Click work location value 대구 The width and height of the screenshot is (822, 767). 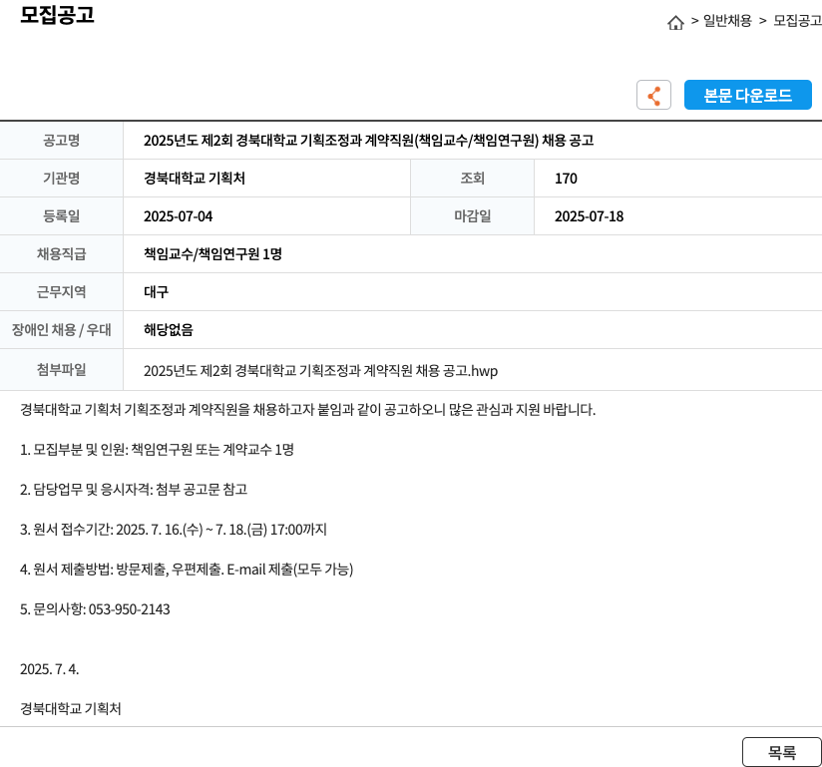pyautogui.click(x=157, y=292)
